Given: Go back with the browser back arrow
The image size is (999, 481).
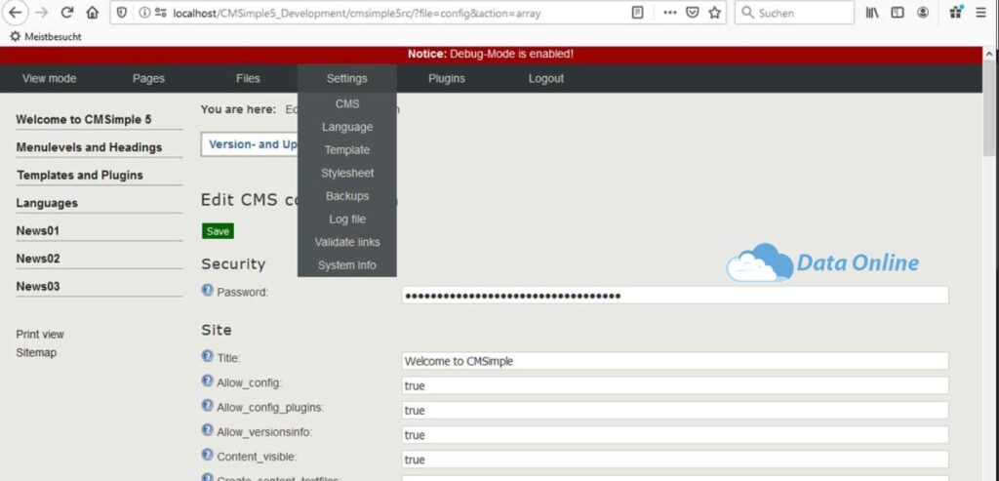Looking at the screenshot, I should click(x=15, y=13).
